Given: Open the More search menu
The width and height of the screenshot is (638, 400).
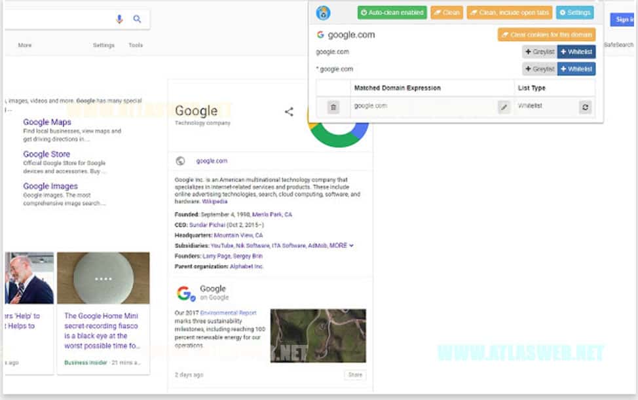Looking at the screenshot, I should tap(25, 45).
